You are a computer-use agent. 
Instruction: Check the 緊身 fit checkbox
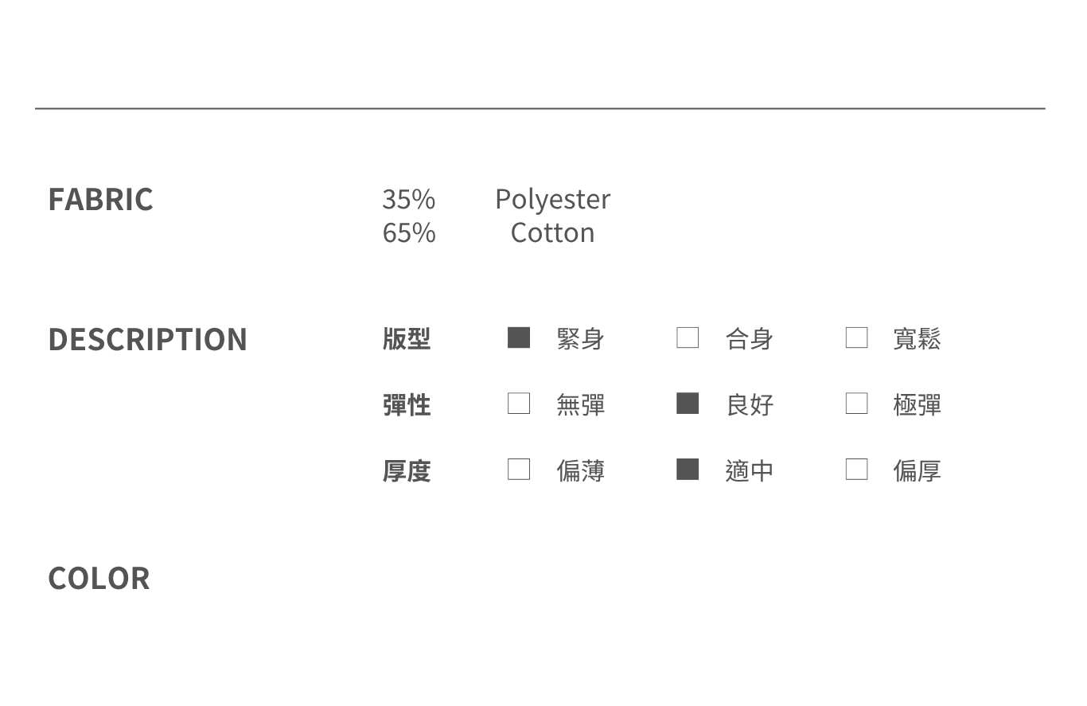click(x=519, y=337)
